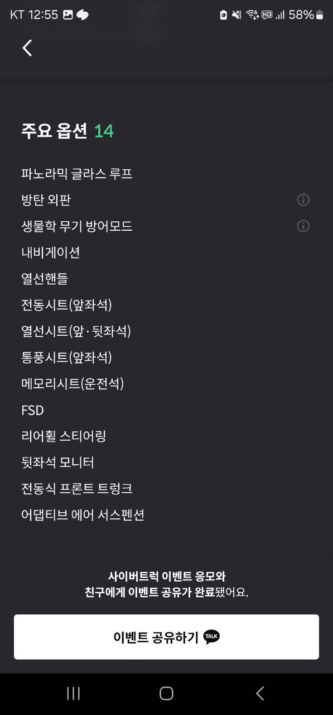Select the 파노라믹 글라스 루프 option
Image resolution: width=333 pixels, height=715 pixels.
tap(76, 174)
